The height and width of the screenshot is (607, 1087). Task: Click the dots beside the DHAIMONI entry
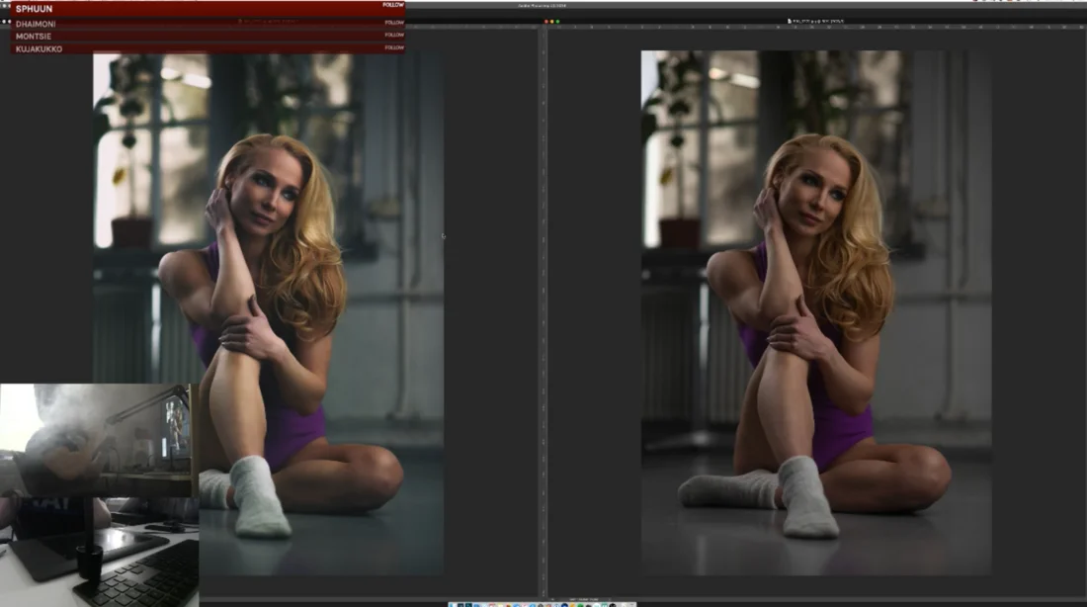pos(4,22)
